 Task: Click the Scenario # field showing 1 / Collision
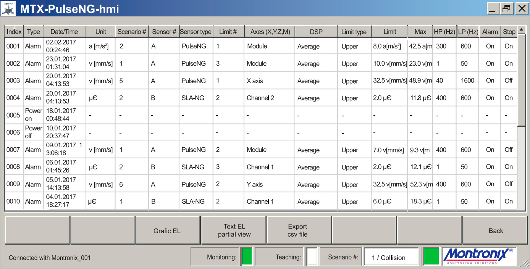point(392,258)
